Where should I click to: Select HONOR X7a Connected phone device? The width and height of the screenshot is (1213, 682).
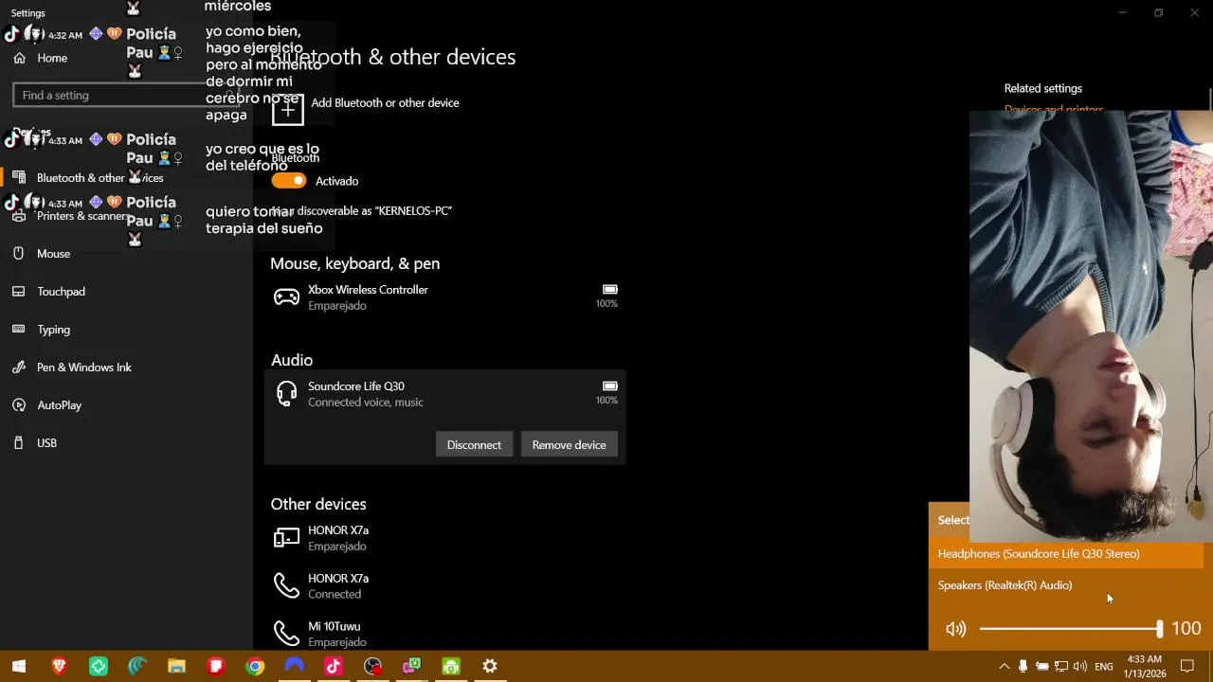445,585
